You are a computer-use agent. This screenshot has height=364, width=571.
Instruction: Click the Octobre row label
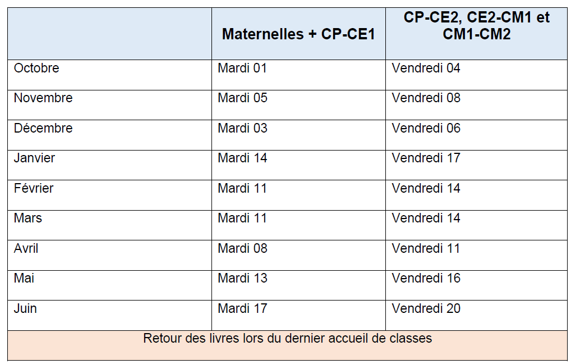[x=36, y=69]
